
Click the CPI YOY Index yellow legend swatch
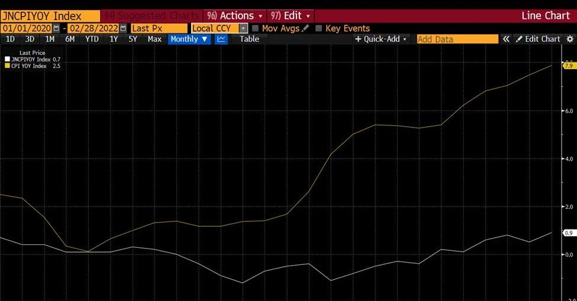point(7,66)
